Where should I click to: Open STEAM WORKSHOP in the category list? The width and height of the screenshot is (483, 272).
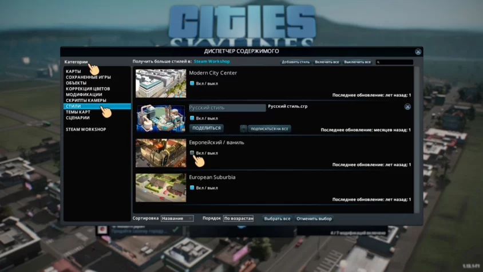pos(86,129)
